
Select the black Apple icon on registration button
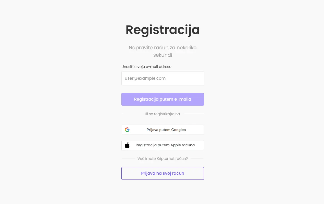(x=127, y=145)
